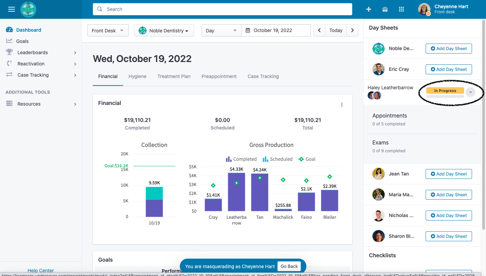Open the hamburger navigation menu
This screenshot has width=486, height=276.
pyautogui.click(x=12, y=9)
